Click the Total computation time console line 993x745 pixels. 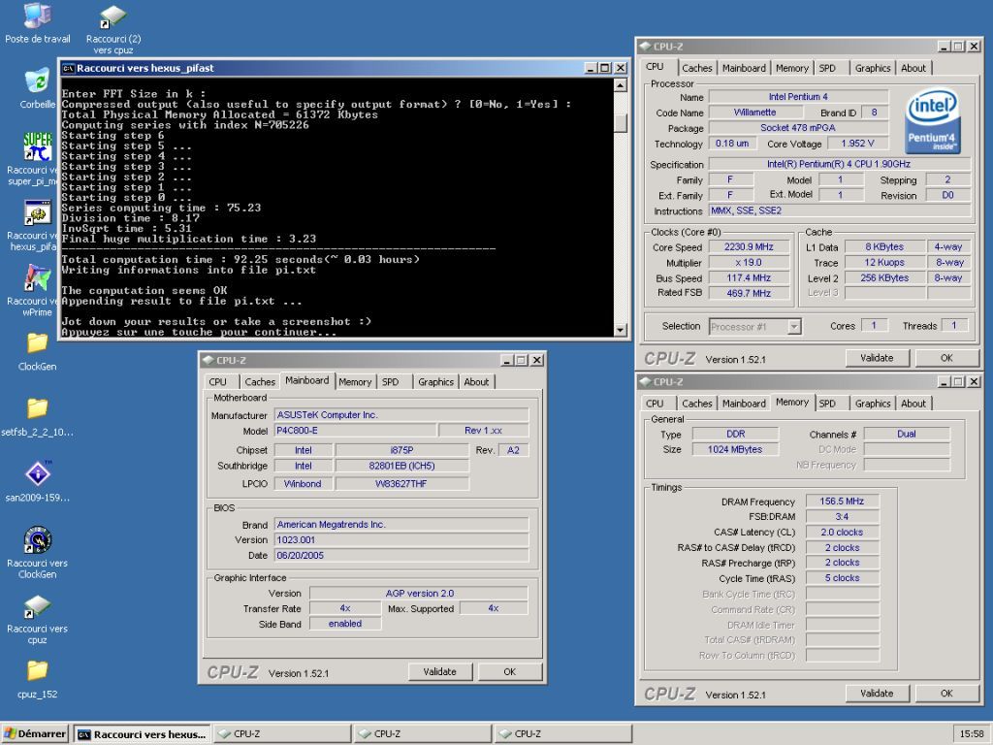coord(240,259)
